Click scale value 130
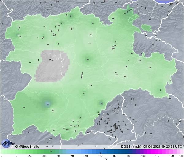Image resolution: width=184 pixels, height=160 pixels. 182,156
